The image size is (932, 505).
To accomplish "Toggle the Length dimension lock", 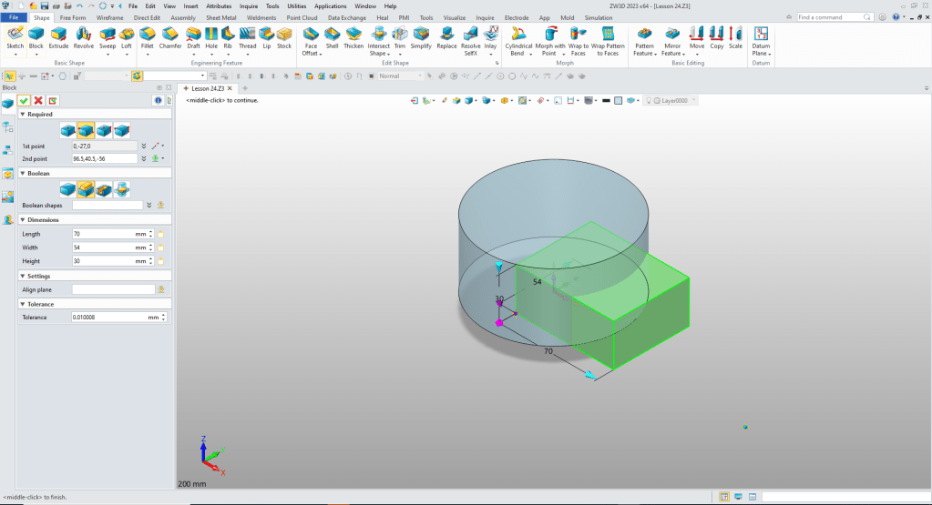I will pos(160,234).
